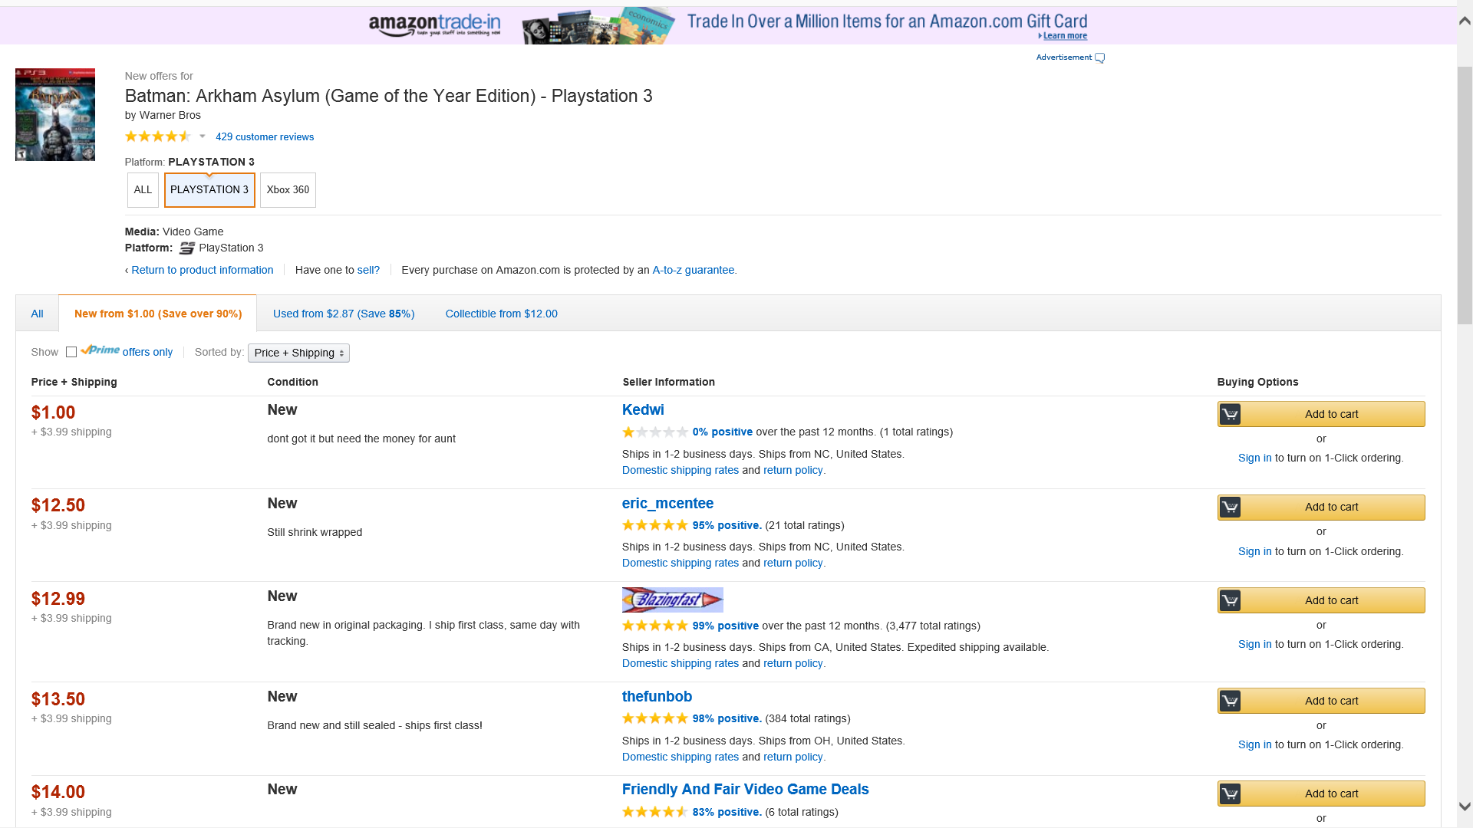Open seller eric_mcentee's profile
The width and height of the screenshot is (1473, 828).
coord(667,504)
